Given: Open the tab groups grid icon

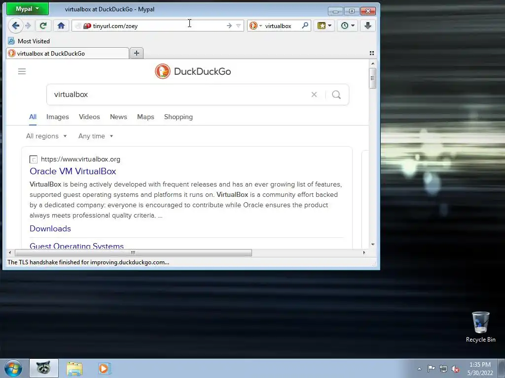Looking at the screenshot, I should [x=372, y=53].
